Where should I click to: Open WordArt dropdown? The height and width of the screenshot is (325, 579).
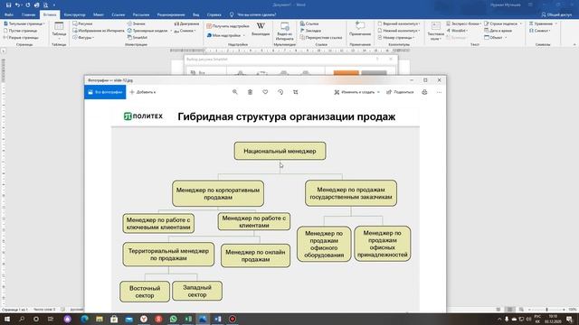(x=458, y=31)
